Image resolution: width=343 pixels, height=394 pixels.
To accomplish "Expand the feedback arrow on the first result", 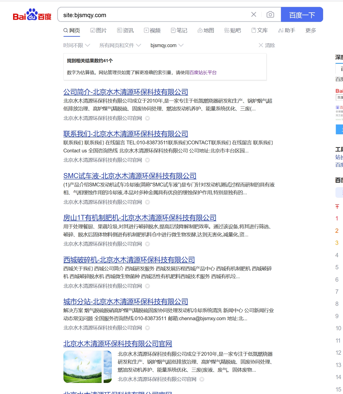I will (x=148, y=118).
